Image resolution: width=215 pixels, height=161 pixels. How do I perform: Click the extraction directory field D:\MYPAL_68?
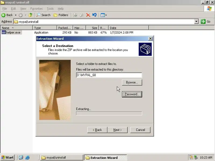tap(109, 75)
